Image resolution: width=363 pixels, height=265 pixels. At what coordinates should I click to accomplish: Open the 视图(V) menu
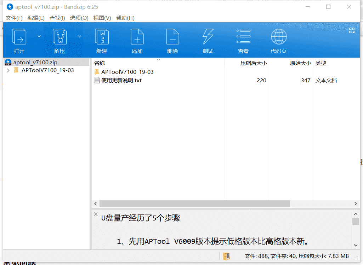(x=102, y=18)
